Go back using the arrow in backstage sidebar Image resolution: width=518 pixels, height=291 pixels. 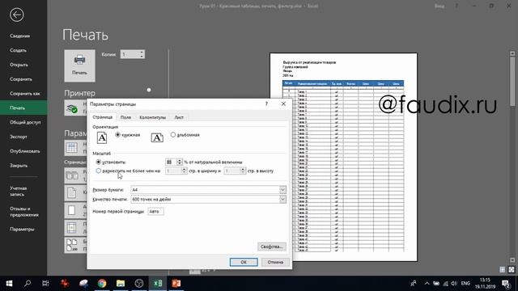(x=16, y=15)
